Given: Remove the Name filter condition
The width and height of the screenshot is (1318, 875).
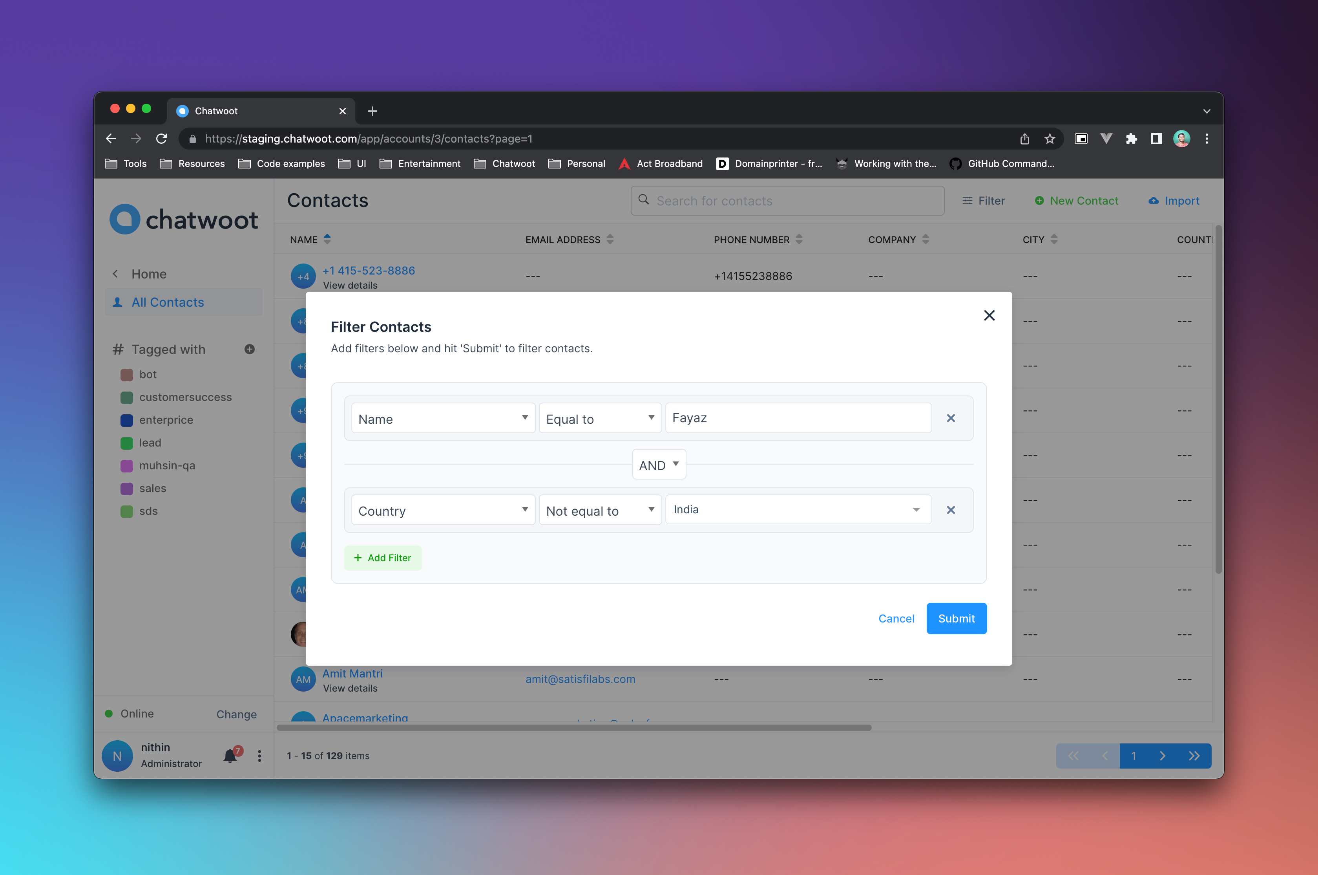Looking at the screenshot, I should click(x=951, y=418).
